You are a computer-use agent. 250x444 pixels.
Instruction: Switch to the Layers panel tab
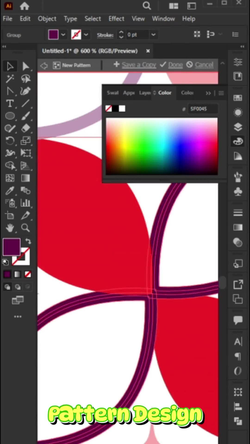(x=145, y=93)
